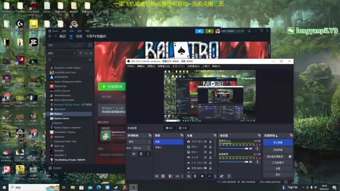Screen dimensions: 340x191
Task: Click Steam green notification bell icon
Action: click(x=210, y=31)
